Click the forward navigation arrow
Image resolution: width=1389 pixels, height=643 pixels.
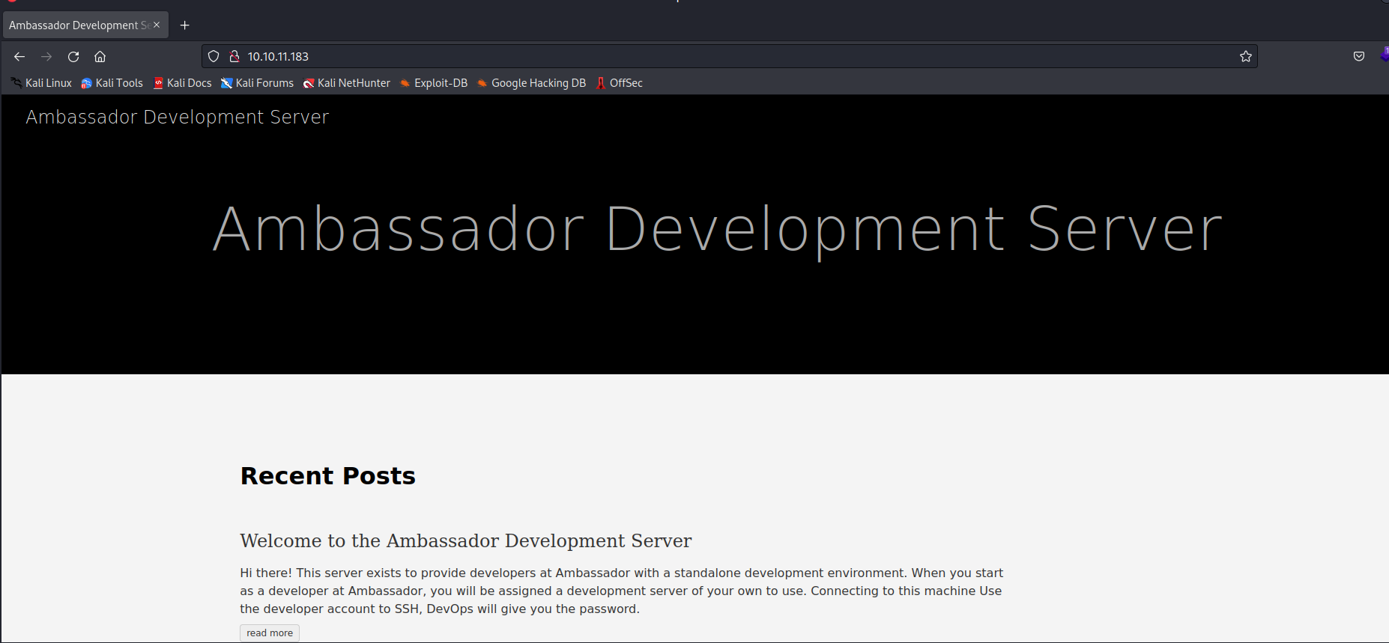click(46, 57)
